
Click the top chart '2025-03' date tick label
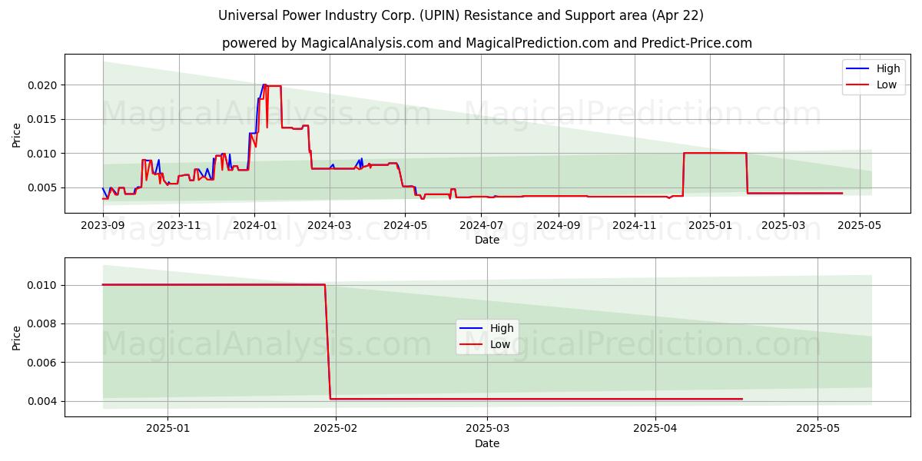pyautogui.click(x=784, y=226)
